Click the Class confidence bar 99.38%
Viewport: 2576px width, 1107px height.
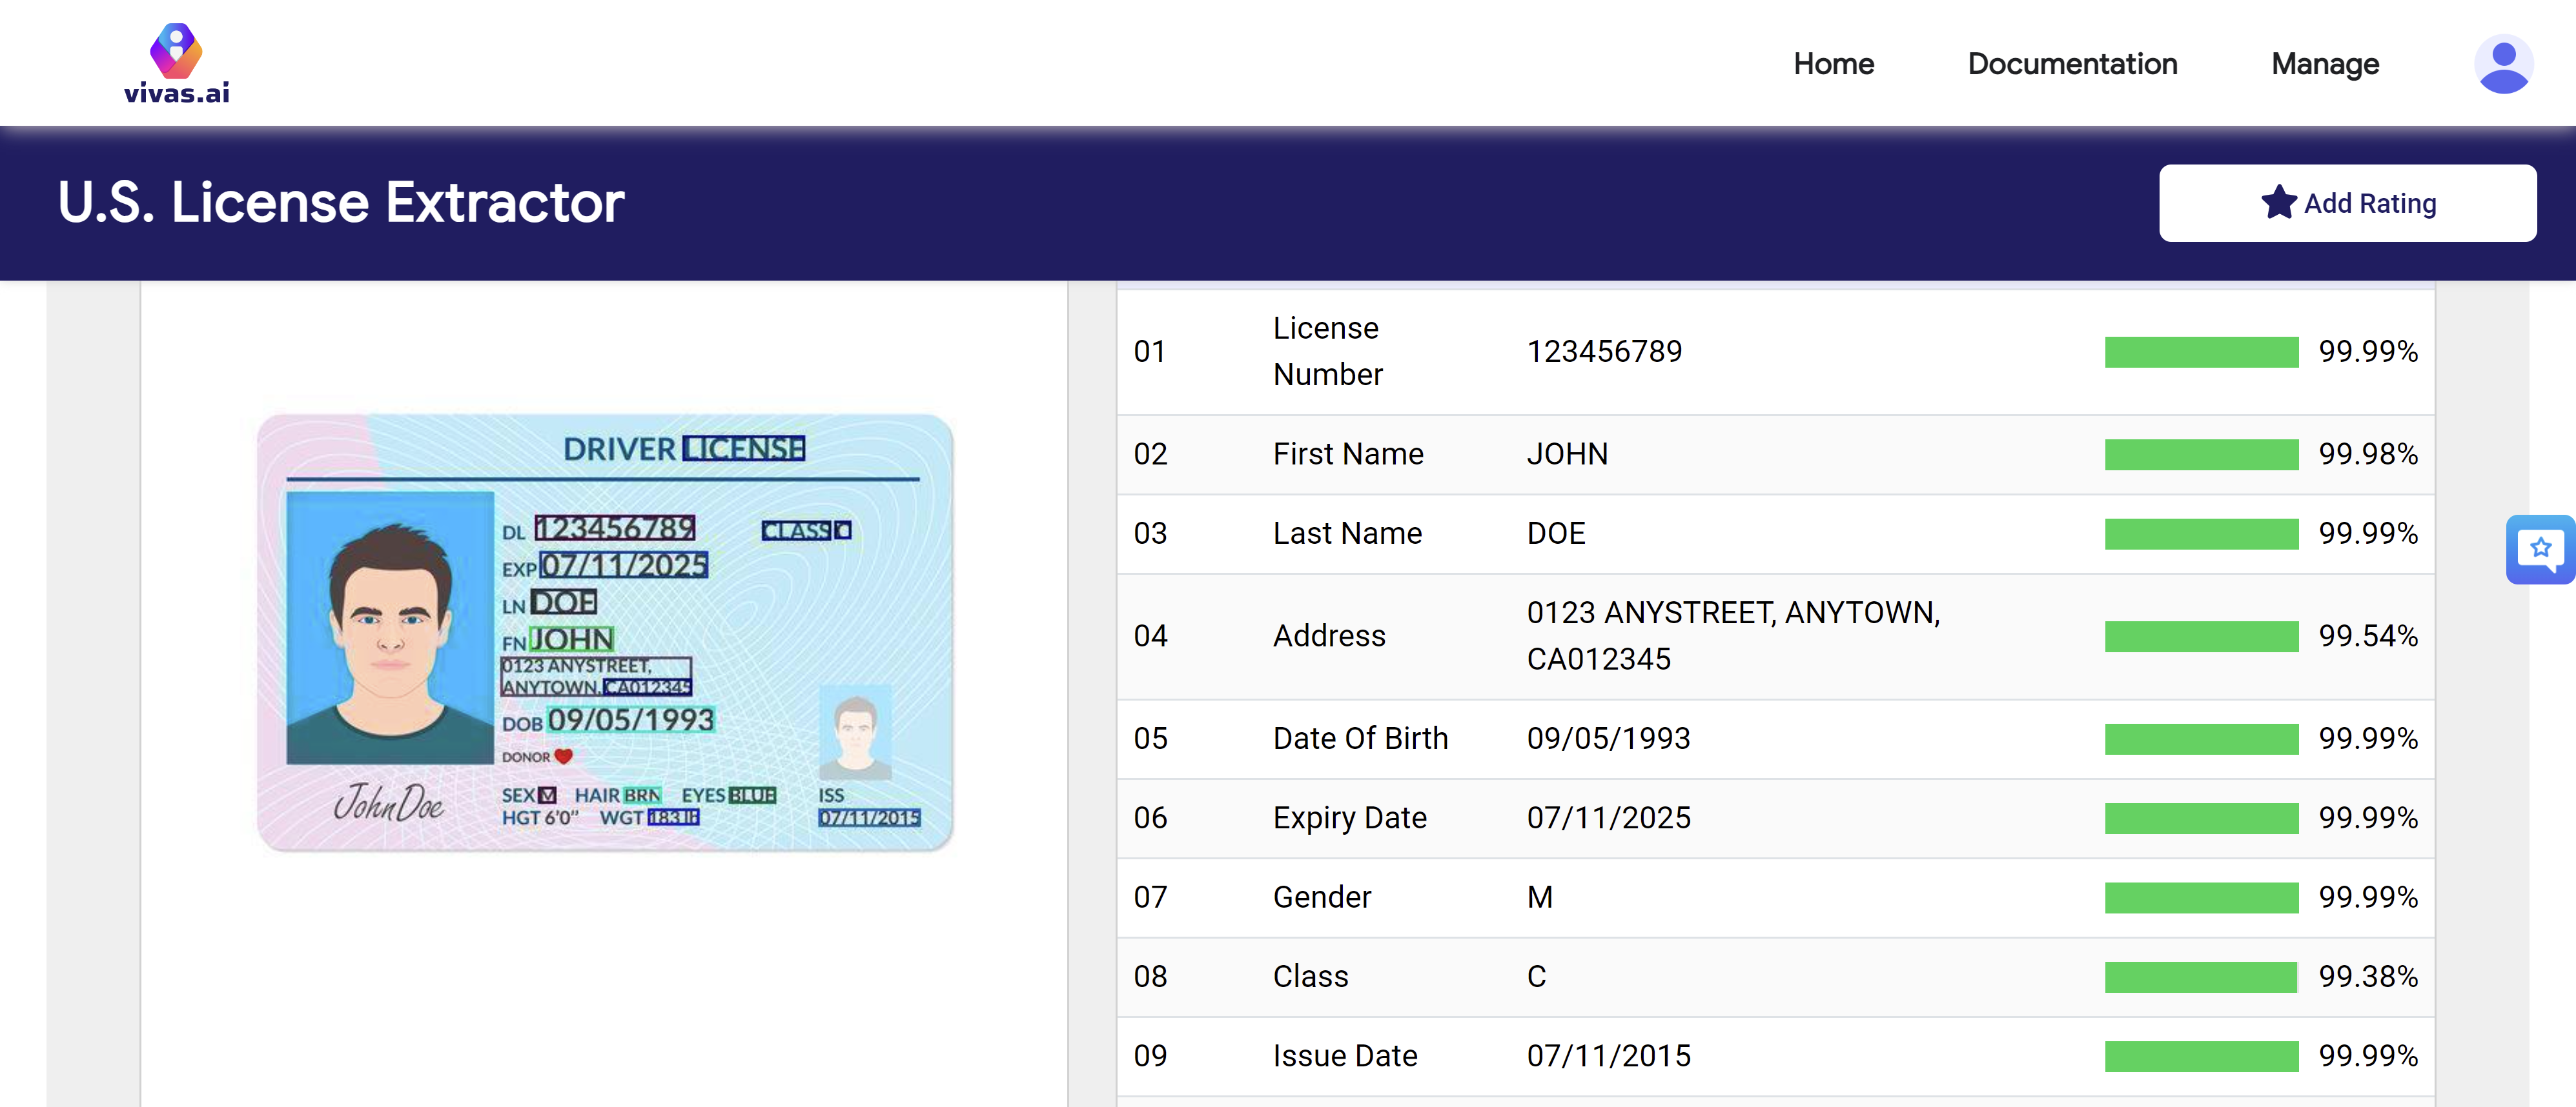2200,976
